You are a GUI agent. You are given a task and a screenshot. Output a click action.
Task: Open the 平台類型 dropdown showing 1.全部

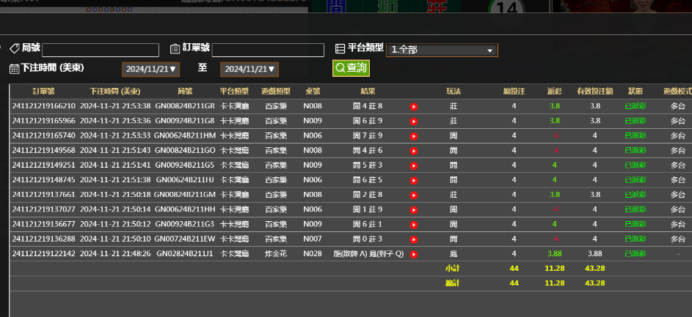click(x=442, y=51)
